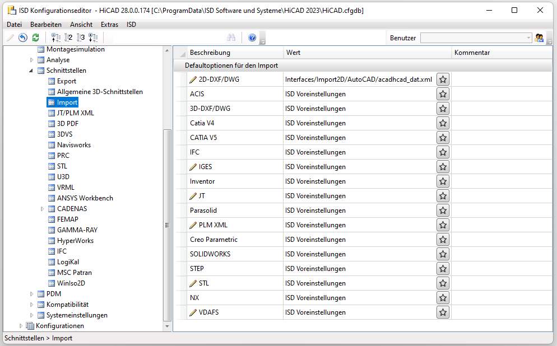The width and height of the screenshot is (557, 346).
Task: Select the Export tree item
Action: 67,81
